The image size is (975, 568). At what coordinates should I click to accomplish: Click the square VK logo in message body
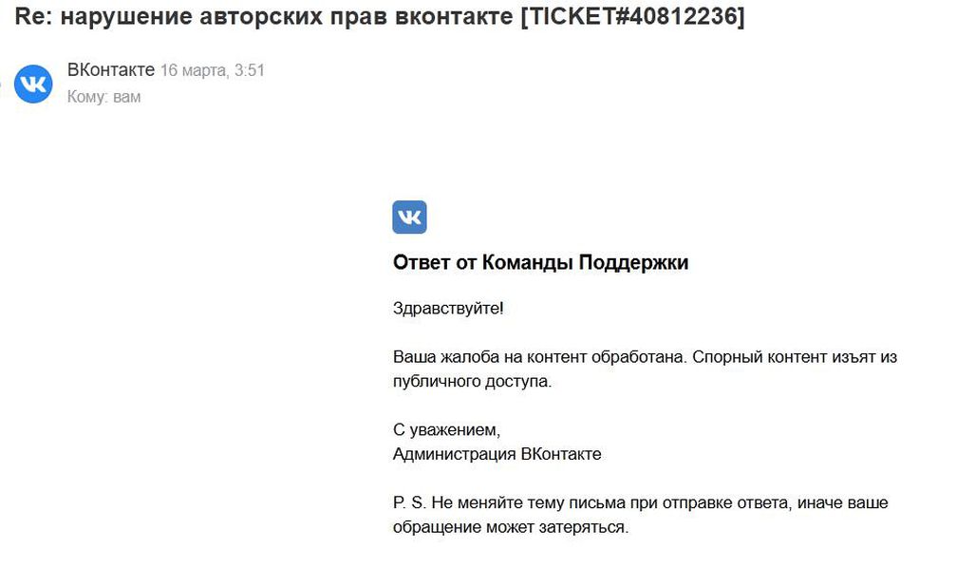(x=409, y=218)
